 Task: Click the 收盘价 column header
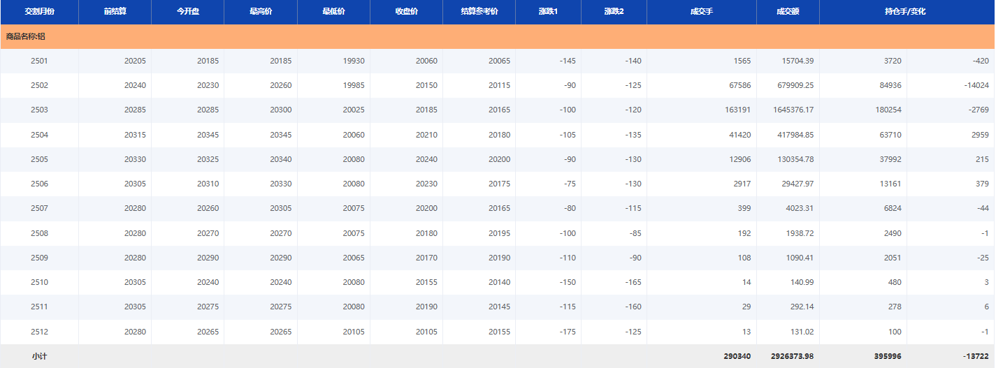406,12
